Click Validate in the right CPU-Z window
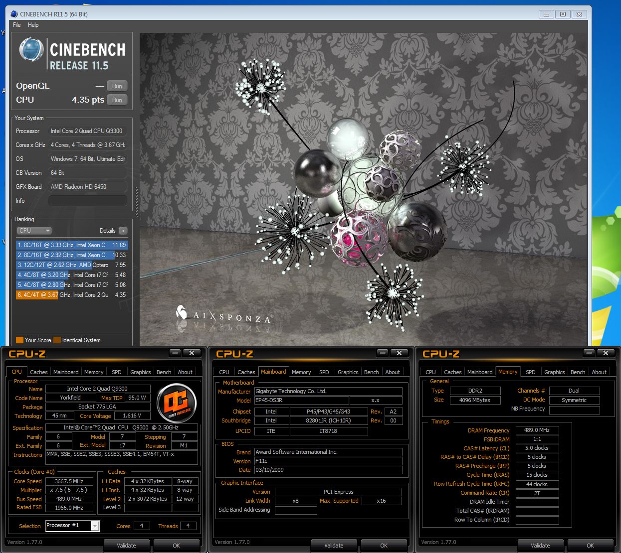Image resolution: width=621 pixels, height=553 pixels. point(540,546)
